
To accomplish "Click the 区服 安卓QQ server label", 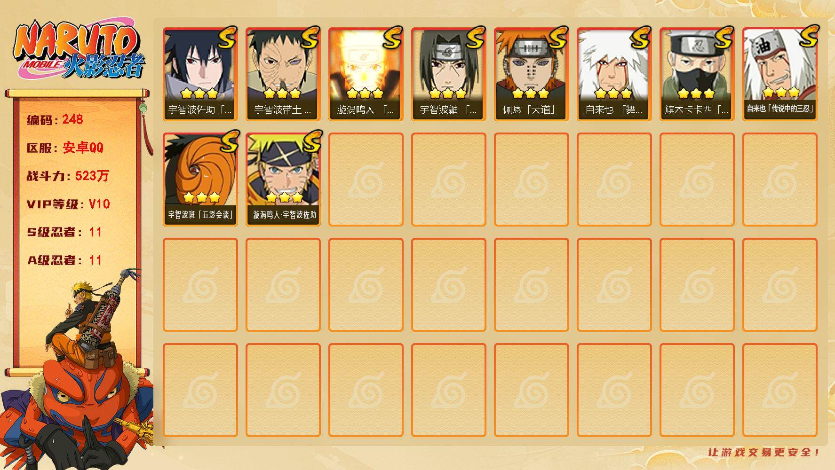I will point(65,148).
